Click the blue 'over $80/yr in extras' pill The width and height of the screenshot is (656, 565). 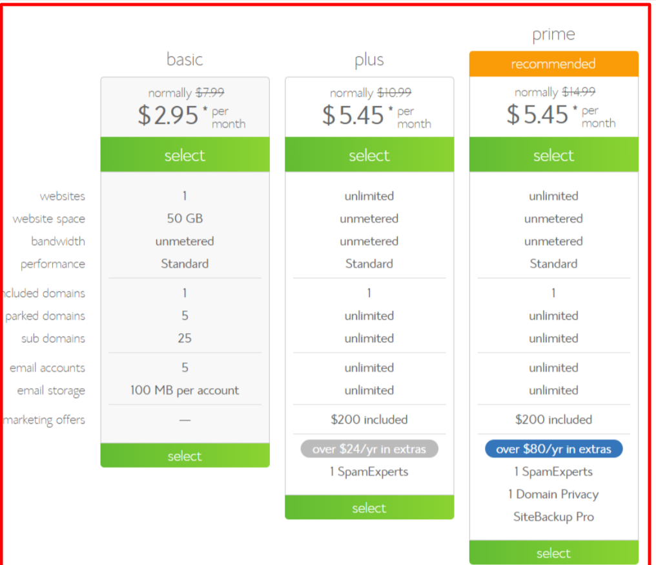(x=553, y=449)
